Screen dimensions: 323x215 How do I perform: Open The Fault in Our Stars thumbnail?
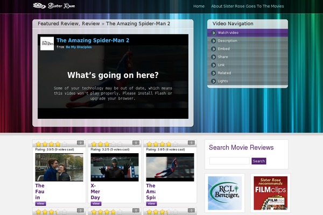59,167
